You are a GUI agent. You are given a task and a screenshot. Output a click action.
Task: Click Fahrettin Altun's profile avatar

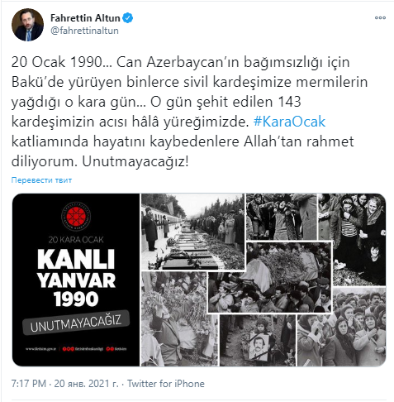coord(27,25)
